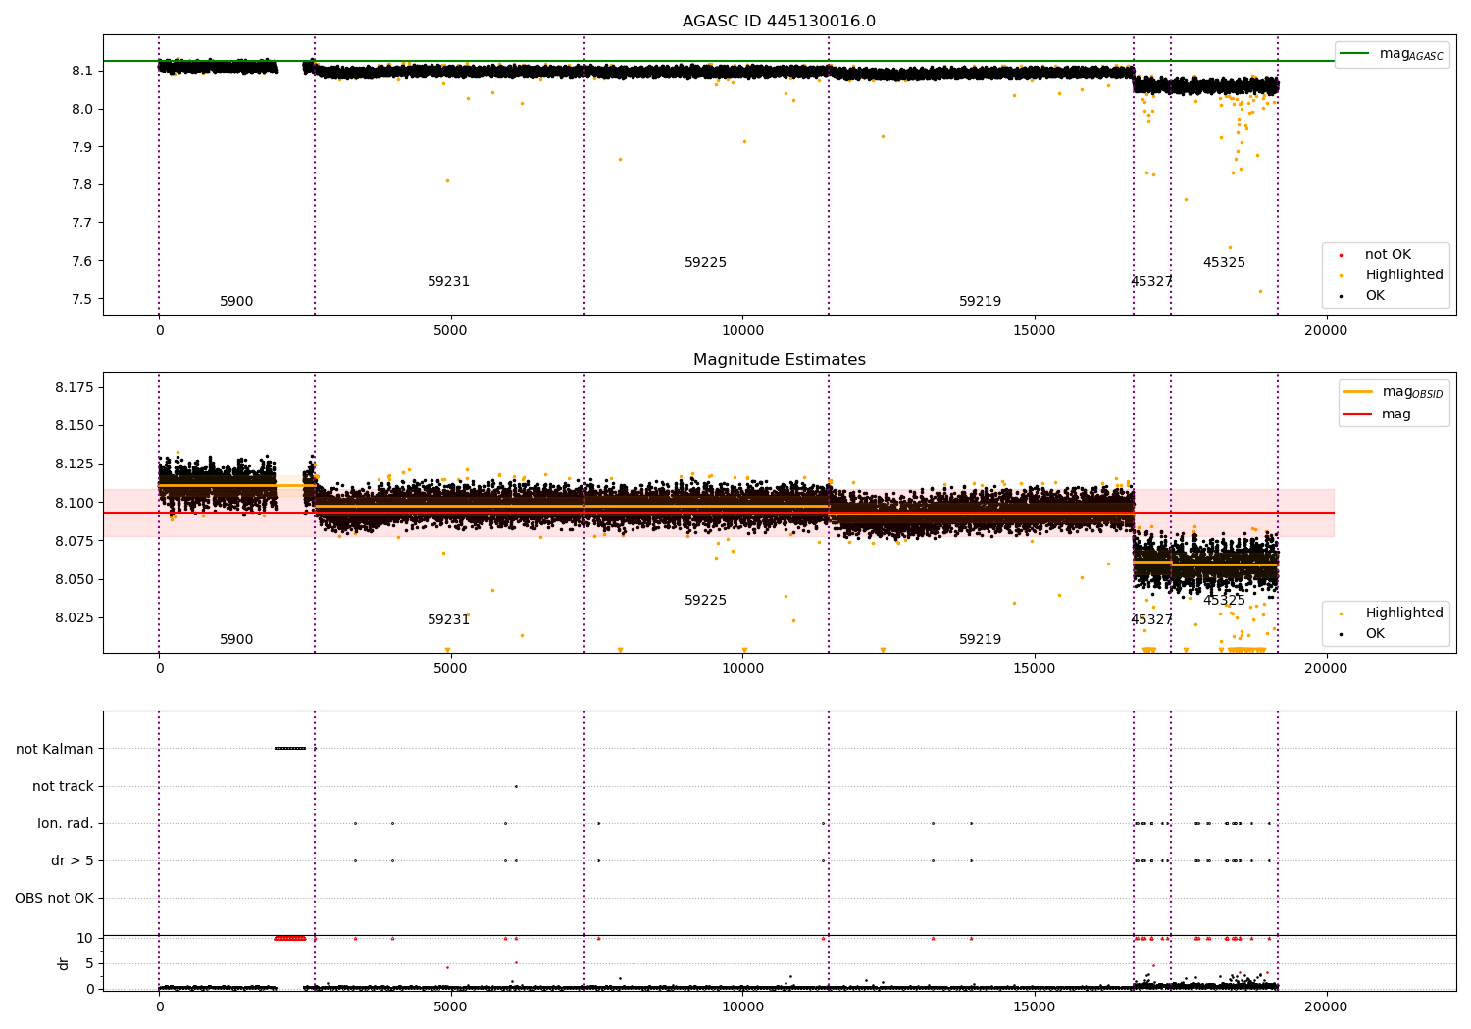Select obsid label '45325' in the middle plot
This screenshot has height=1029, width=1471.
1224,601
